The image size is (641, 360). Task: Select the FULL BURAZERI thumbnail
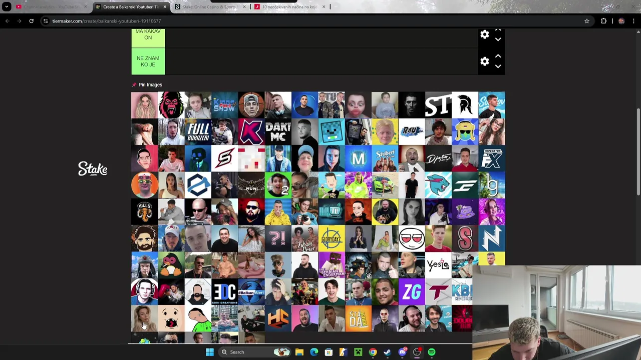tap(198, 132)
